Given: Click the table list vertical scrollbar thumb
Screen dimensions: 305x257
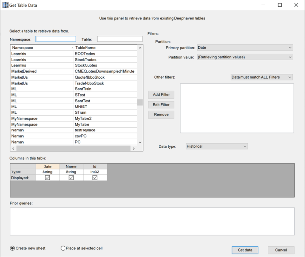Looking at the screenshot, I should pos(140,103).
